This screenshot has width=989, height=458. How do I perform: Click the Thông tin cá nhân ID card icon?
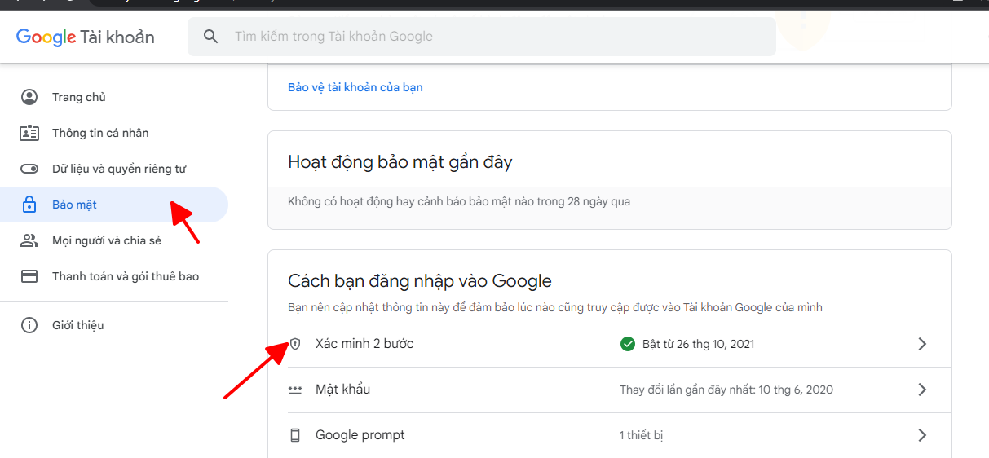coord(29,133)
